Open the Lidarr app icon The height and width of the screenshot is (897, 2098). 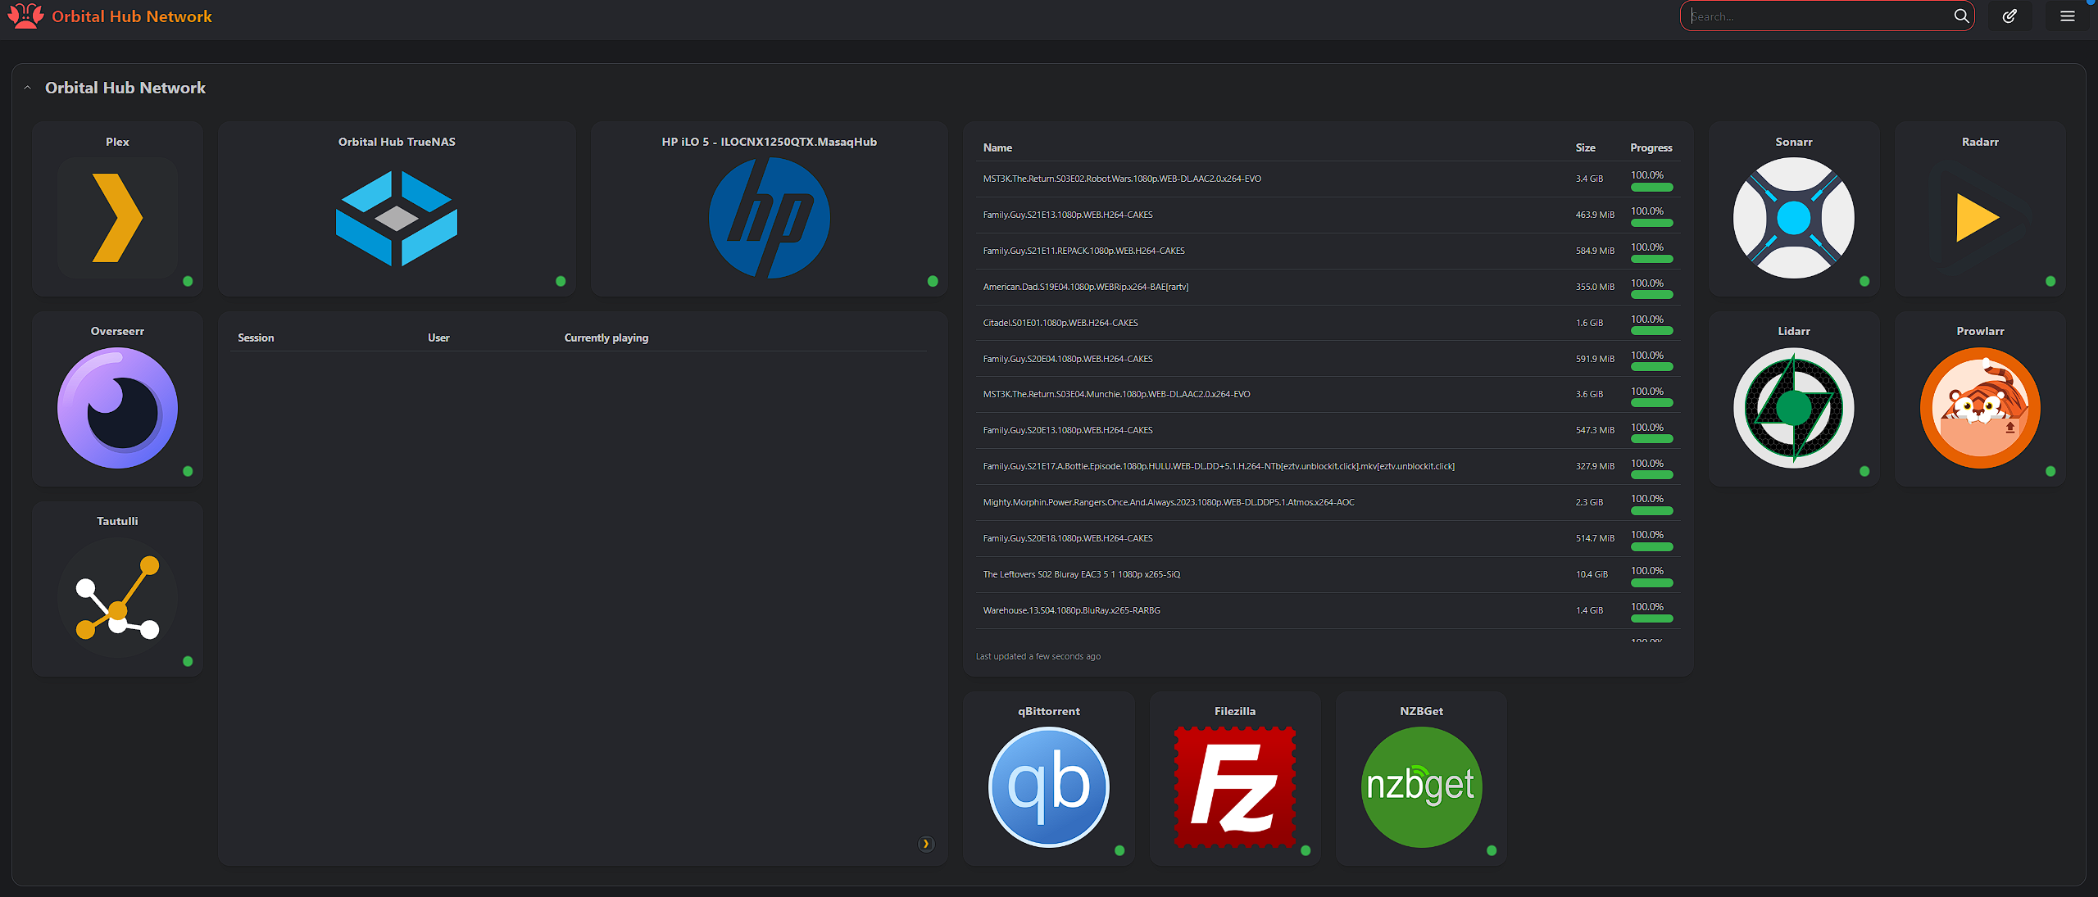point(1793,408)
